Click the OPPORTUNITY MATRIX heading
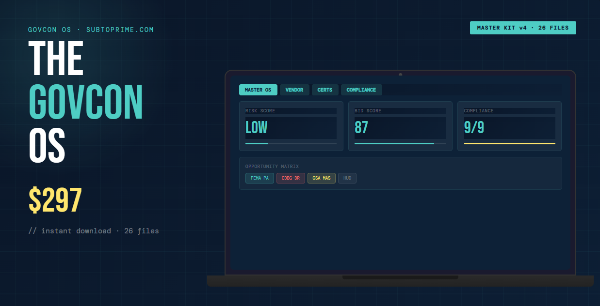The width and height of the screenshot is (600, 306). click(x=272, y=167)
